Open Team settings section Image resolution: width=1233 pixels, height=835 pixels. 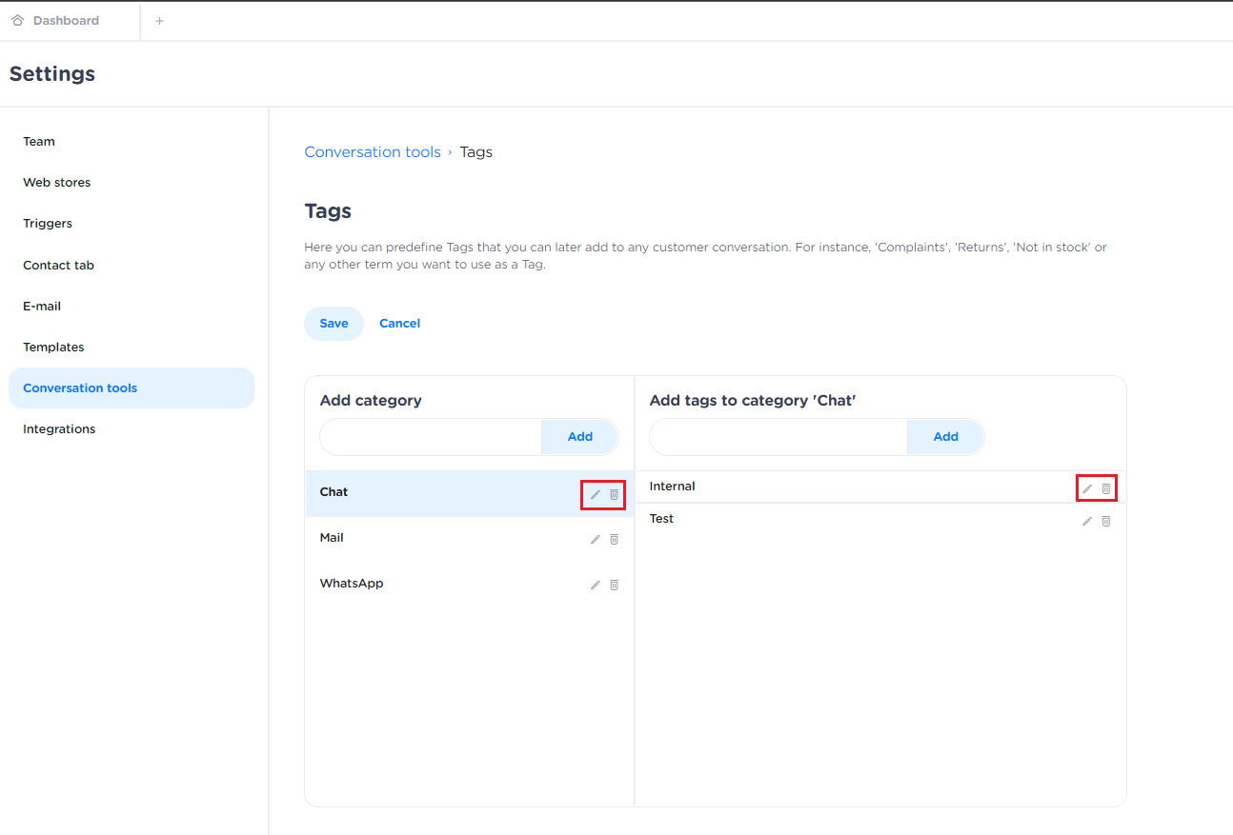coord(39,142)
